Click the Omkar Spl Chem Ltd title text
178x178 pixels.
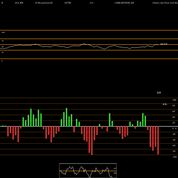[x=163, y=3]
